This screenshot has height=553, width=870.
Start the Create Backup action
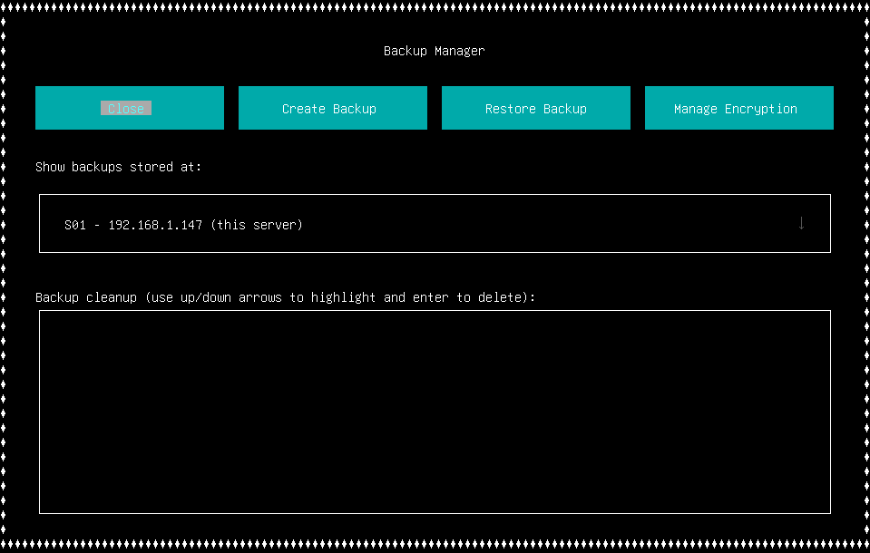[332, 108]
